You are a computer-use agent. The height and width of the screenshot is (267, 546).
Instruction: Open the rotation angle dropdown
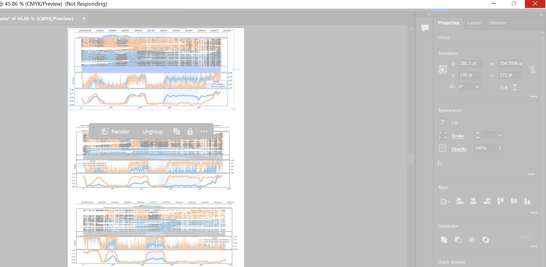[478, 87]
